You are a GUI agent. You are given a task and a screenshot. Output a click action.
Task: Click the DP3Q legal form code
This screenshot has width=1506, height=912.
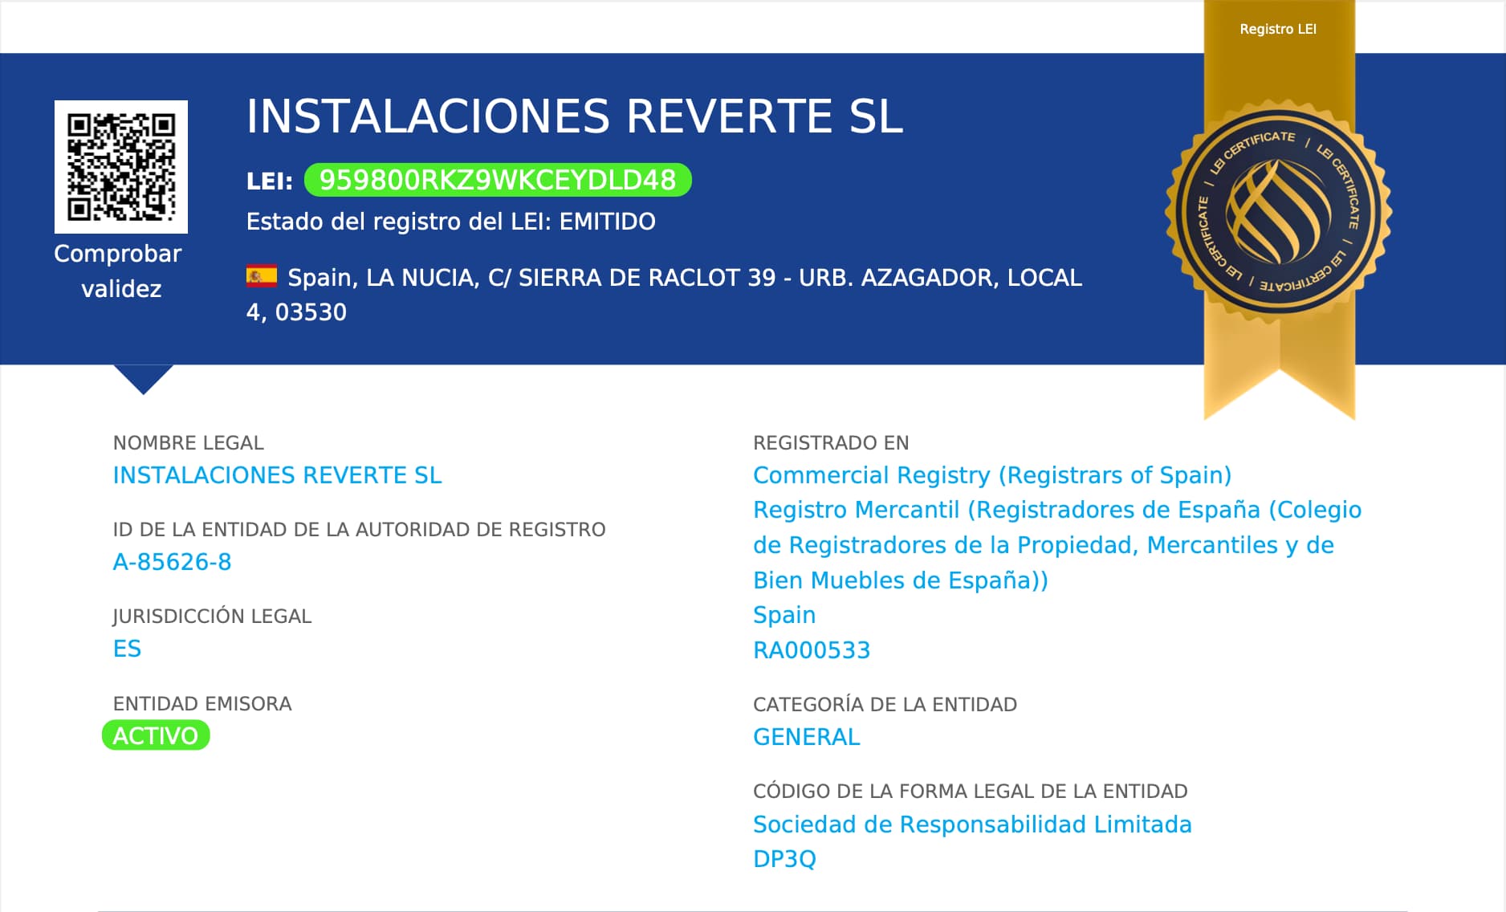[784, 859]
